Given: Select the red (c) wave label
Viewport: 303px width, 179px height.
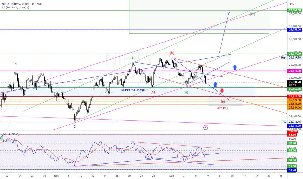Looking at the screenshot, I should [223, 102].
